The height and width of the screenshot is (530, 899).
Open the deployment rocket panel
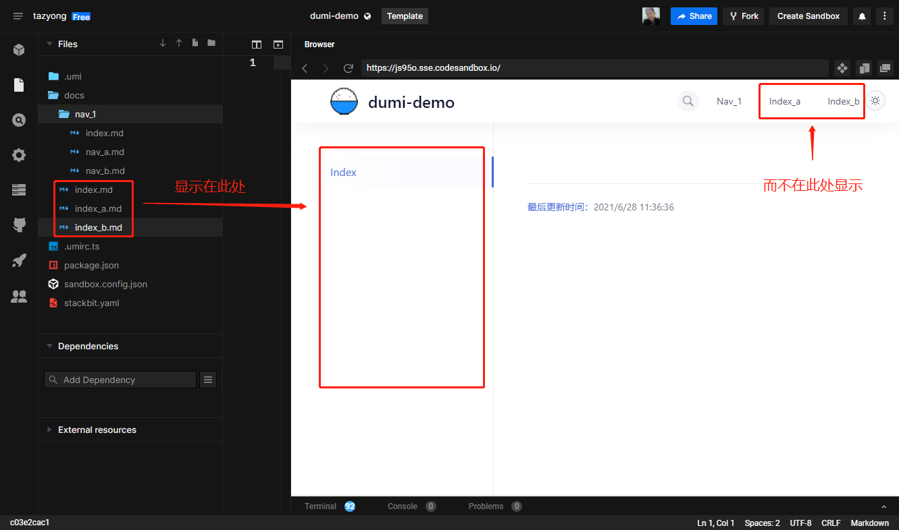[x=18, y=260]
